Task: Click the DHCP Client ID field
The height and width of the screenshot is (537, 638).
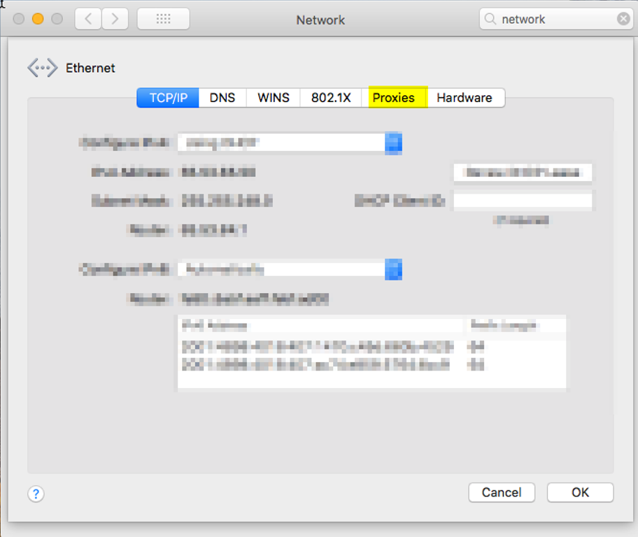Action: point(523,201)
